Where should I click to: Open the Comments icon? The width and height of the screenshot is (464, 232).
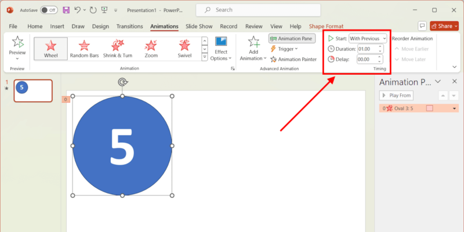click(422, 26)
